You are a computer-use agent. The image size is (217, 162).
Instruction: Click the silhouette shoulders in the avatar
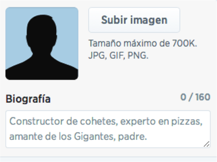[x=42, y=68]
